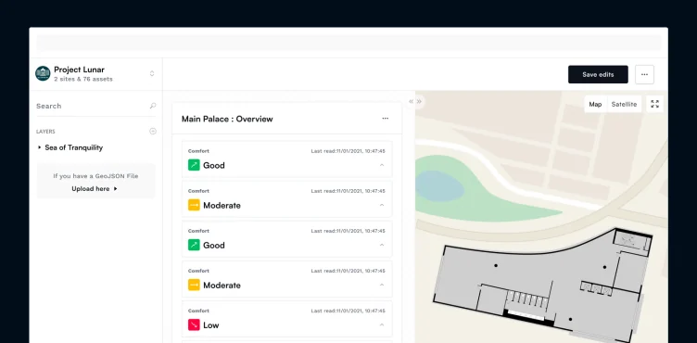697x343 pixels.
Task: Click the magnifier search icon
Action: pyautogui.click(x=153, y=106)
